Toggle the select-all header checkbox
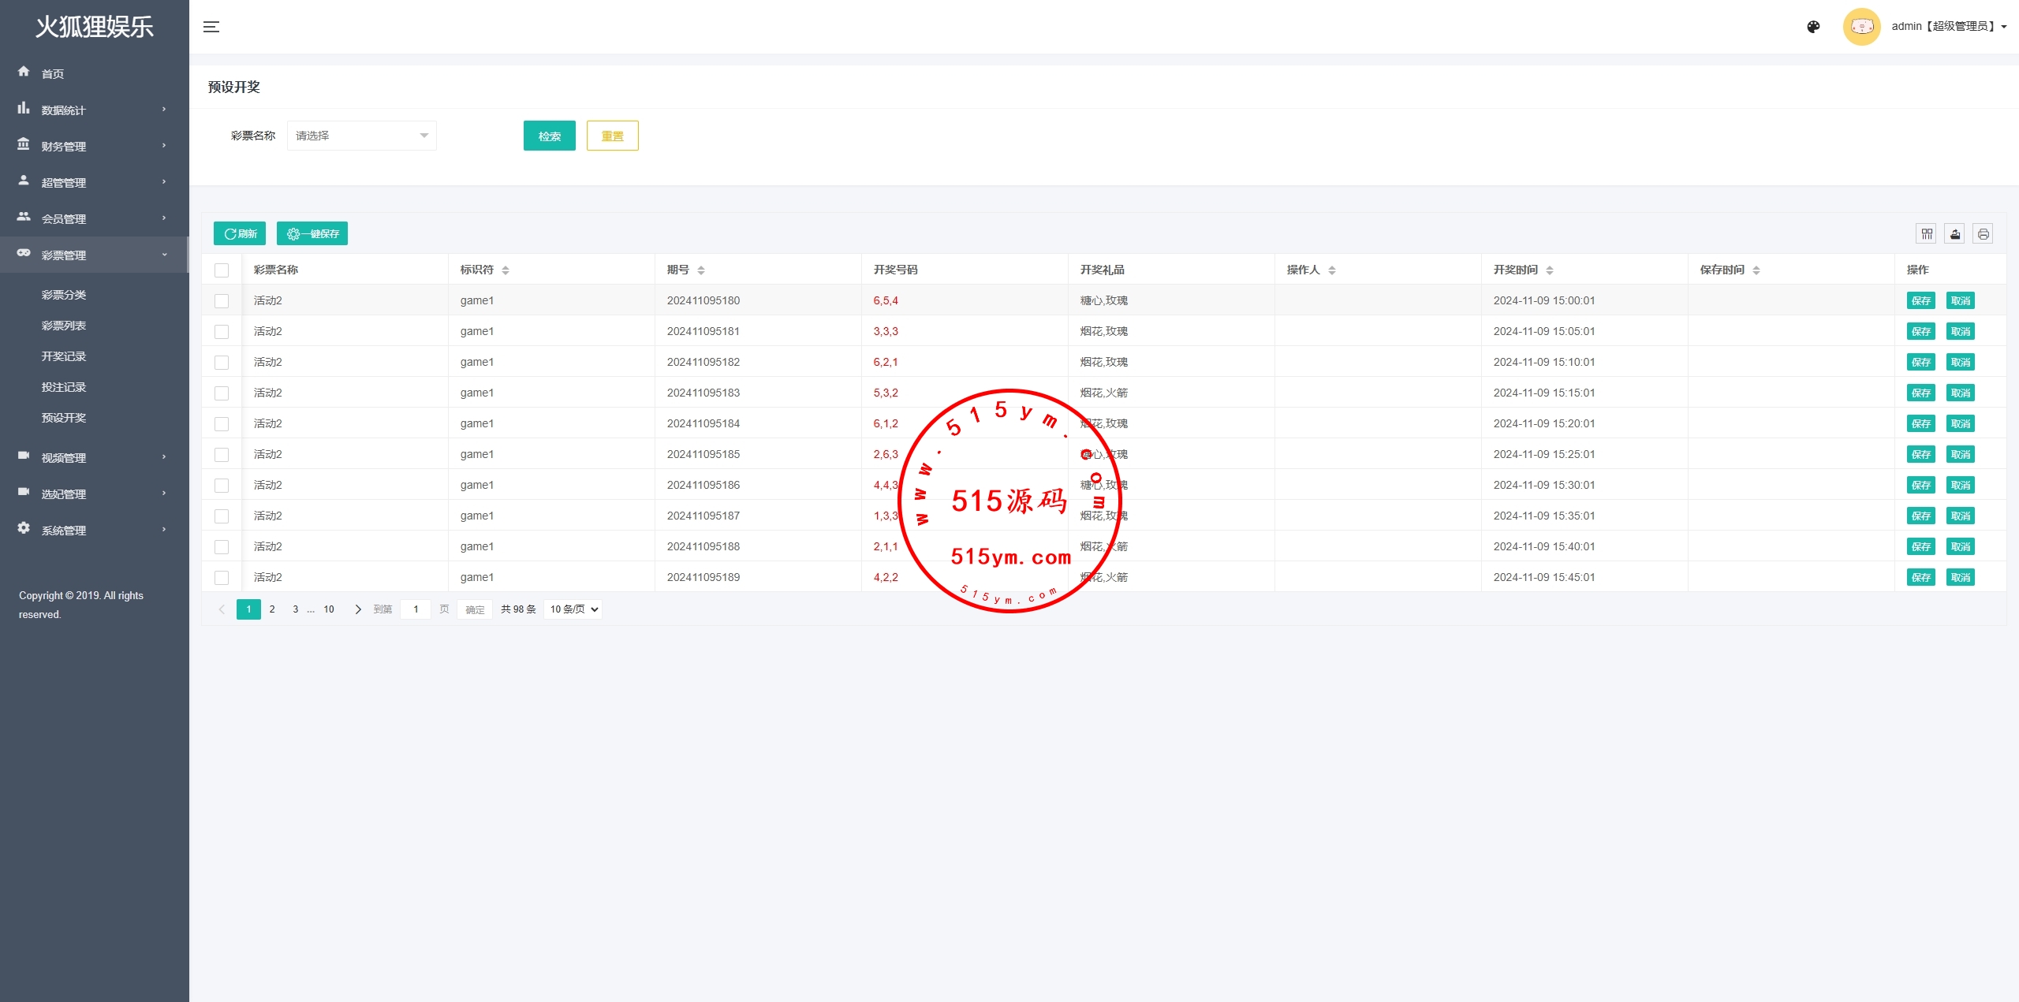 [x=222, y=270]
